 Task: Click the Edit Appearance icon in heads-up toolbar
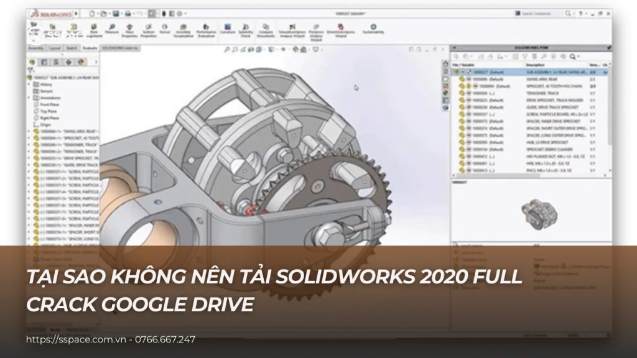295,50
